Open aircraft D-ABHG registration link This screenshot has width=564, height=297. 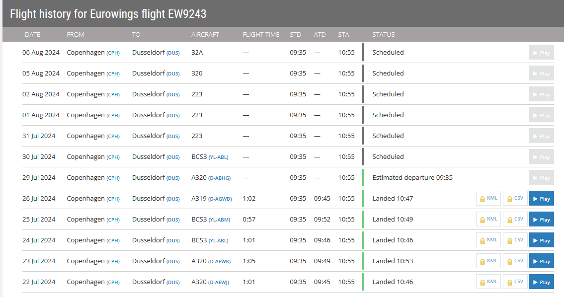(219, 178)
